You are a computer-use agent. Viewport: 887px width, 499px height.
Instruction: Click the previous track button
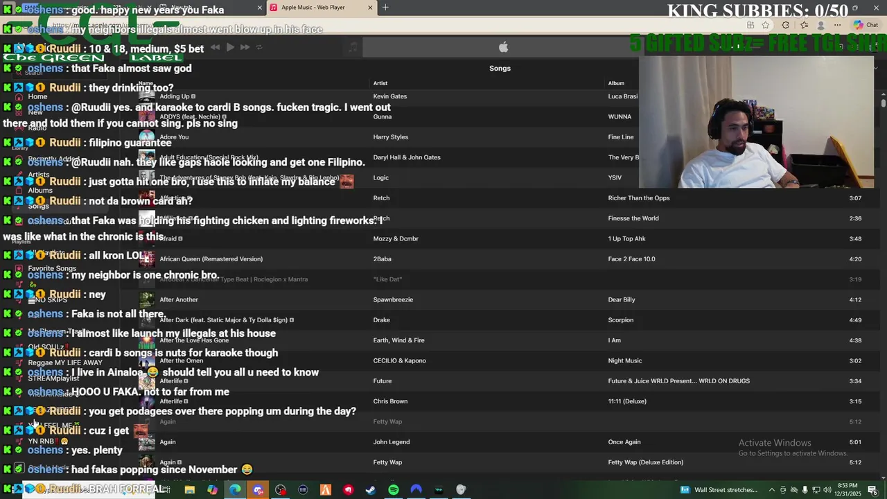[215, 47]
